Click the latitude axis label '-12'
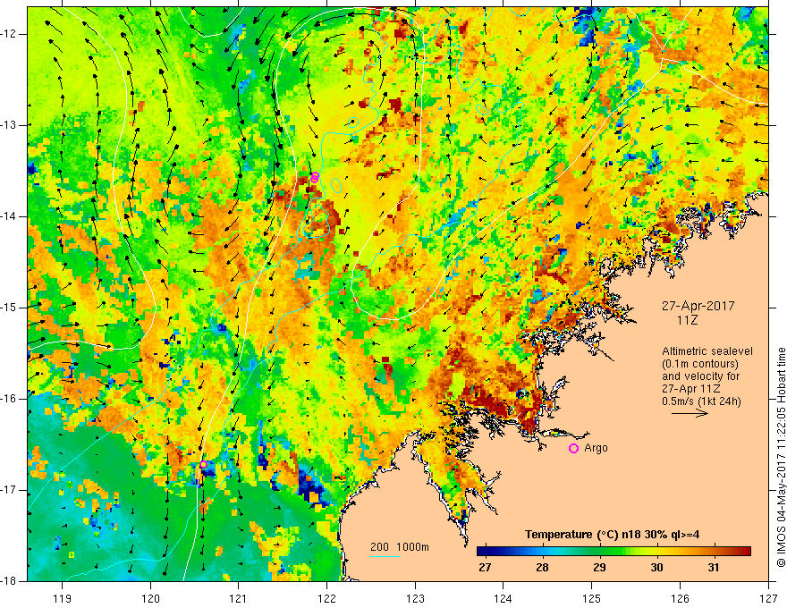This screenshot has height=608, width=787. tap(9, 34)
